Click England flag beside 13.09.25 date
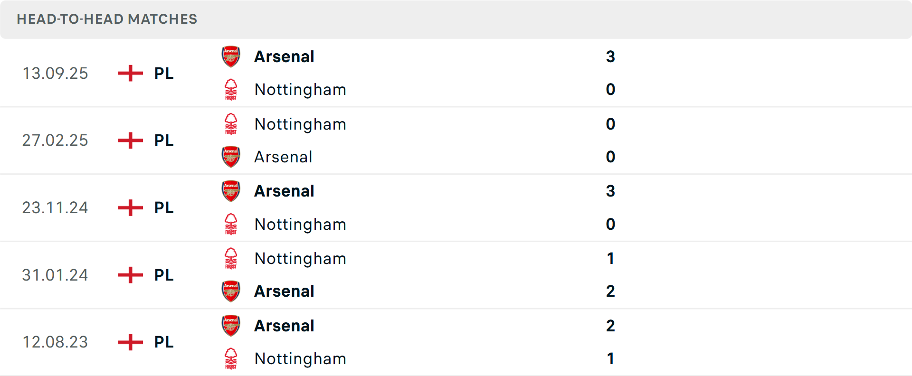The image size is (912, 376). (130, 73)
